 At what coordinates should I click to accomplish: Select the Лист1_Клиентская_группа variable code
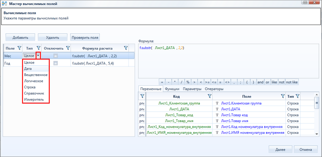click(x=179, y=103)
